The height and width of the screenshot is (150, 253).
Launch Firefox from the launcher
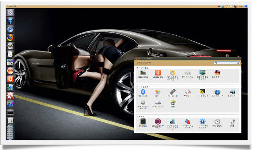[10, 37]
